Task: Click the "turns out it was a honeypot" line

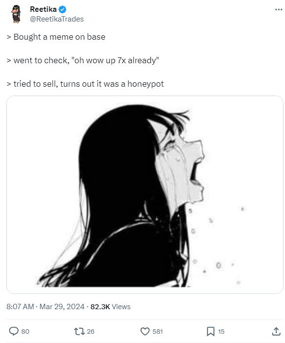Action: pos(112,84)
